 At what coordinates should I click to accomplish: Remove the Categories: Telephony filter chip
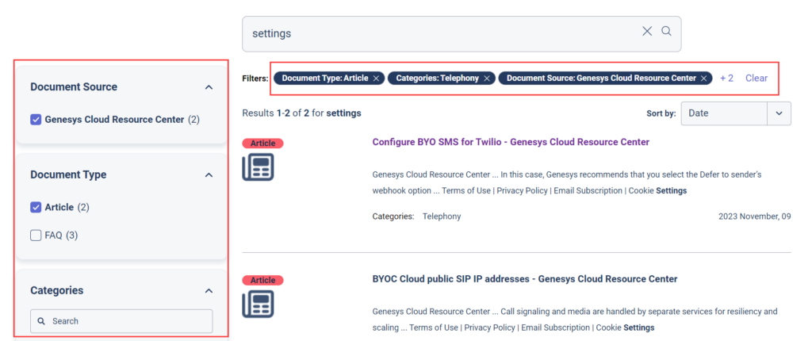click(487, 79)
